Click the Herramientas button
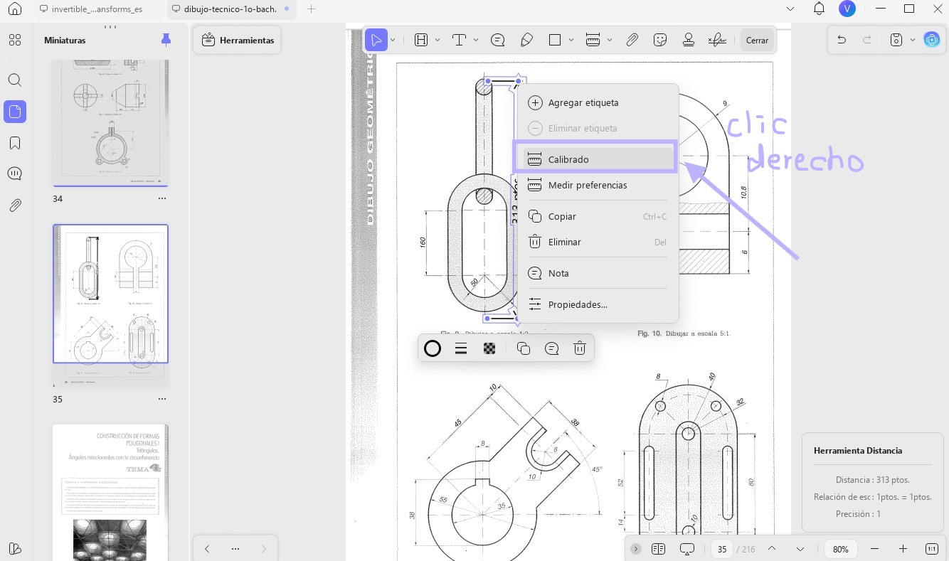This screenshot has width=949, height=561. pyautogui.click(x=238, y=41)
